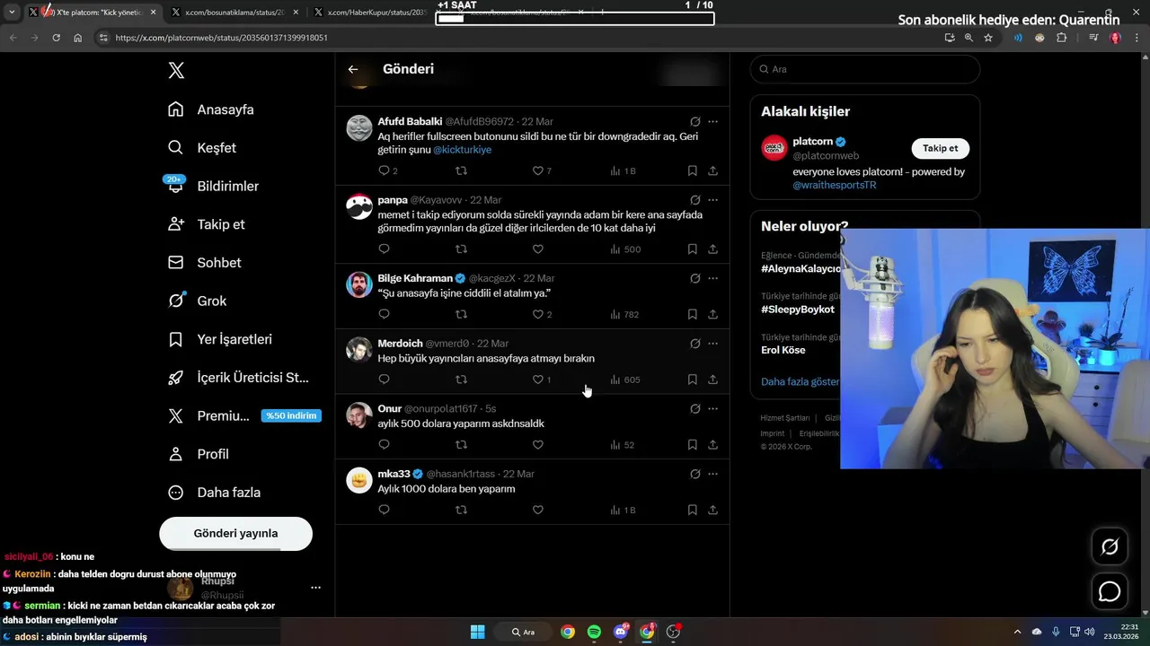Open browser tab list dropdown

(x=12, y=13)
